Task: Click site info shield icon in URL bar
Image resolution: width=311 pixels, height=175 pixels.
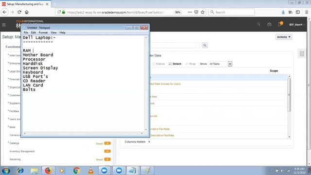Action: [59, 12]
